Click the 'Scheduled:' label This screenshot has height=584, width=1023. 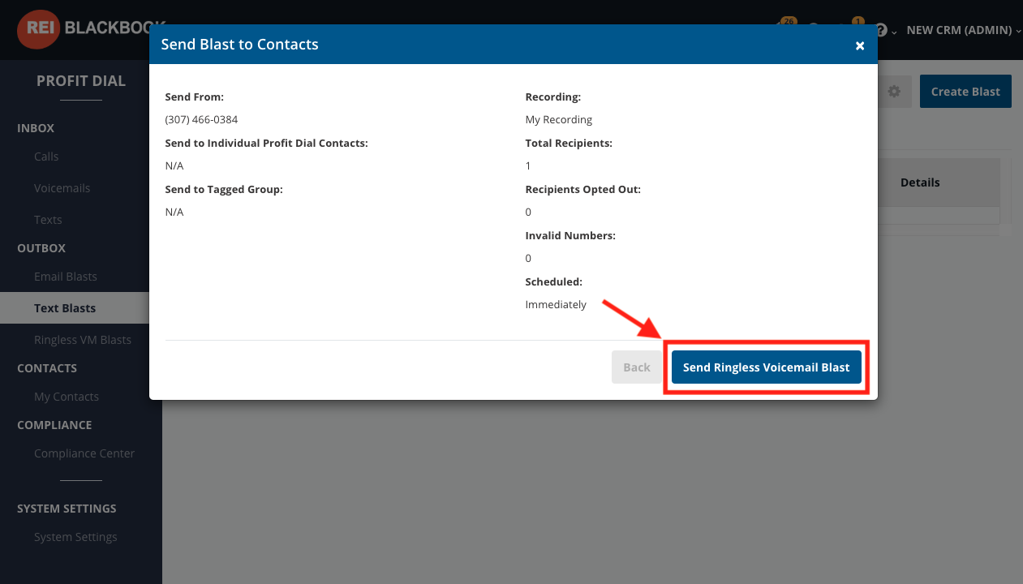point(554,281)
